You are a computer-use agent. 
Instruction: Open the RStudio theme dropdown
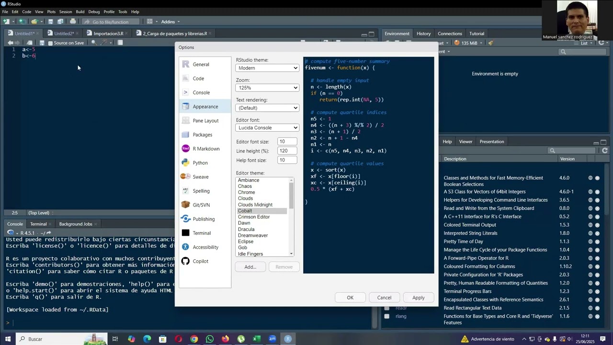[x=267, y=68]
